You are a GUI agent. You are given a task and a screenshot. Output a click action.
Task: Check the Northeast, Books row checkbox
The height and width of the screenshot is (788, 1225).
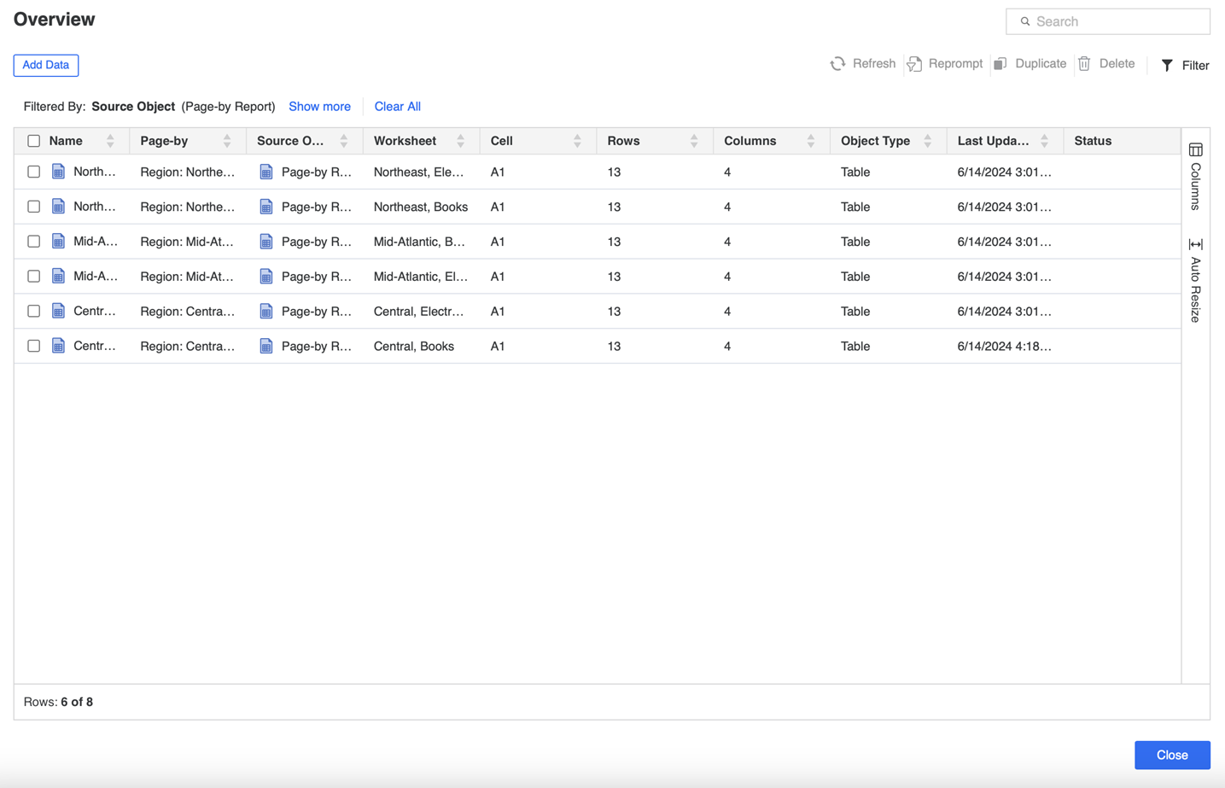(x=34, y=207)
